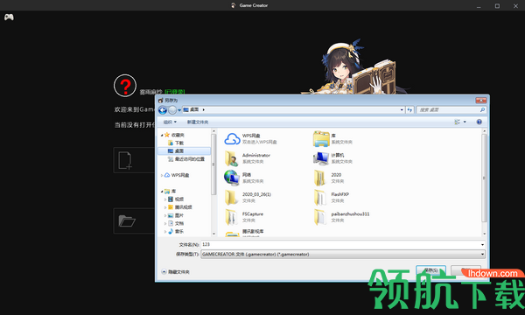
Task: Select the 库 libraries item in file list
Action: point(333,138)
